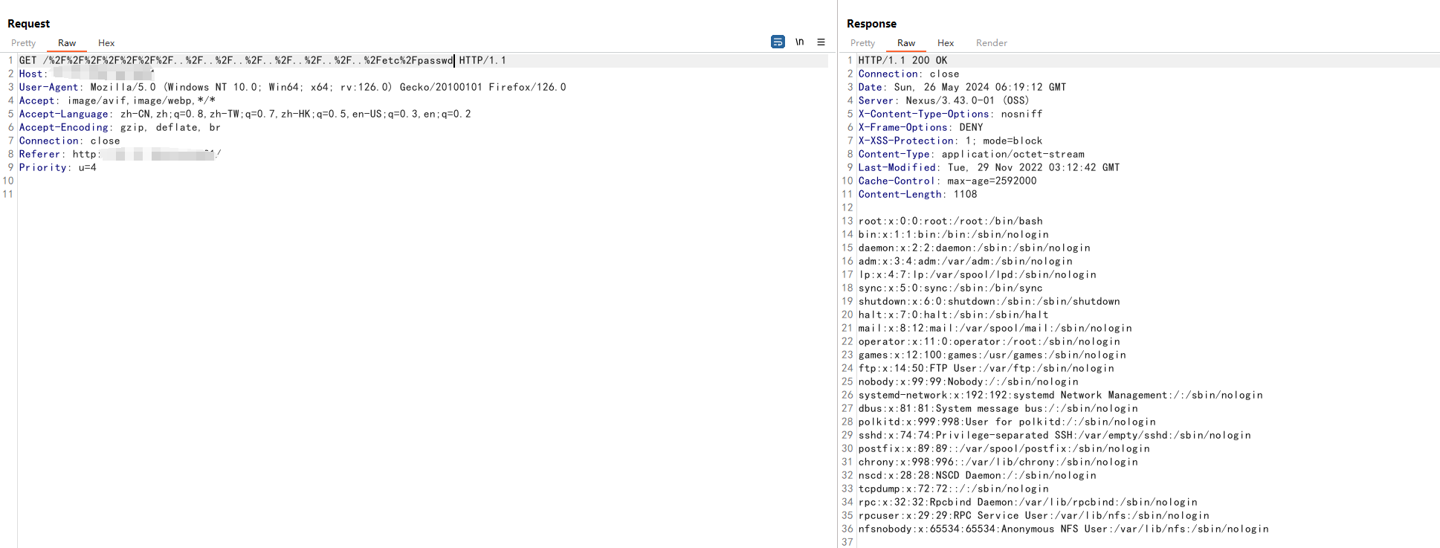Screen dimensions: 1440x548
Task: Click the mail:x:8:12 passwd entry
Action: (x=995, y=328)
